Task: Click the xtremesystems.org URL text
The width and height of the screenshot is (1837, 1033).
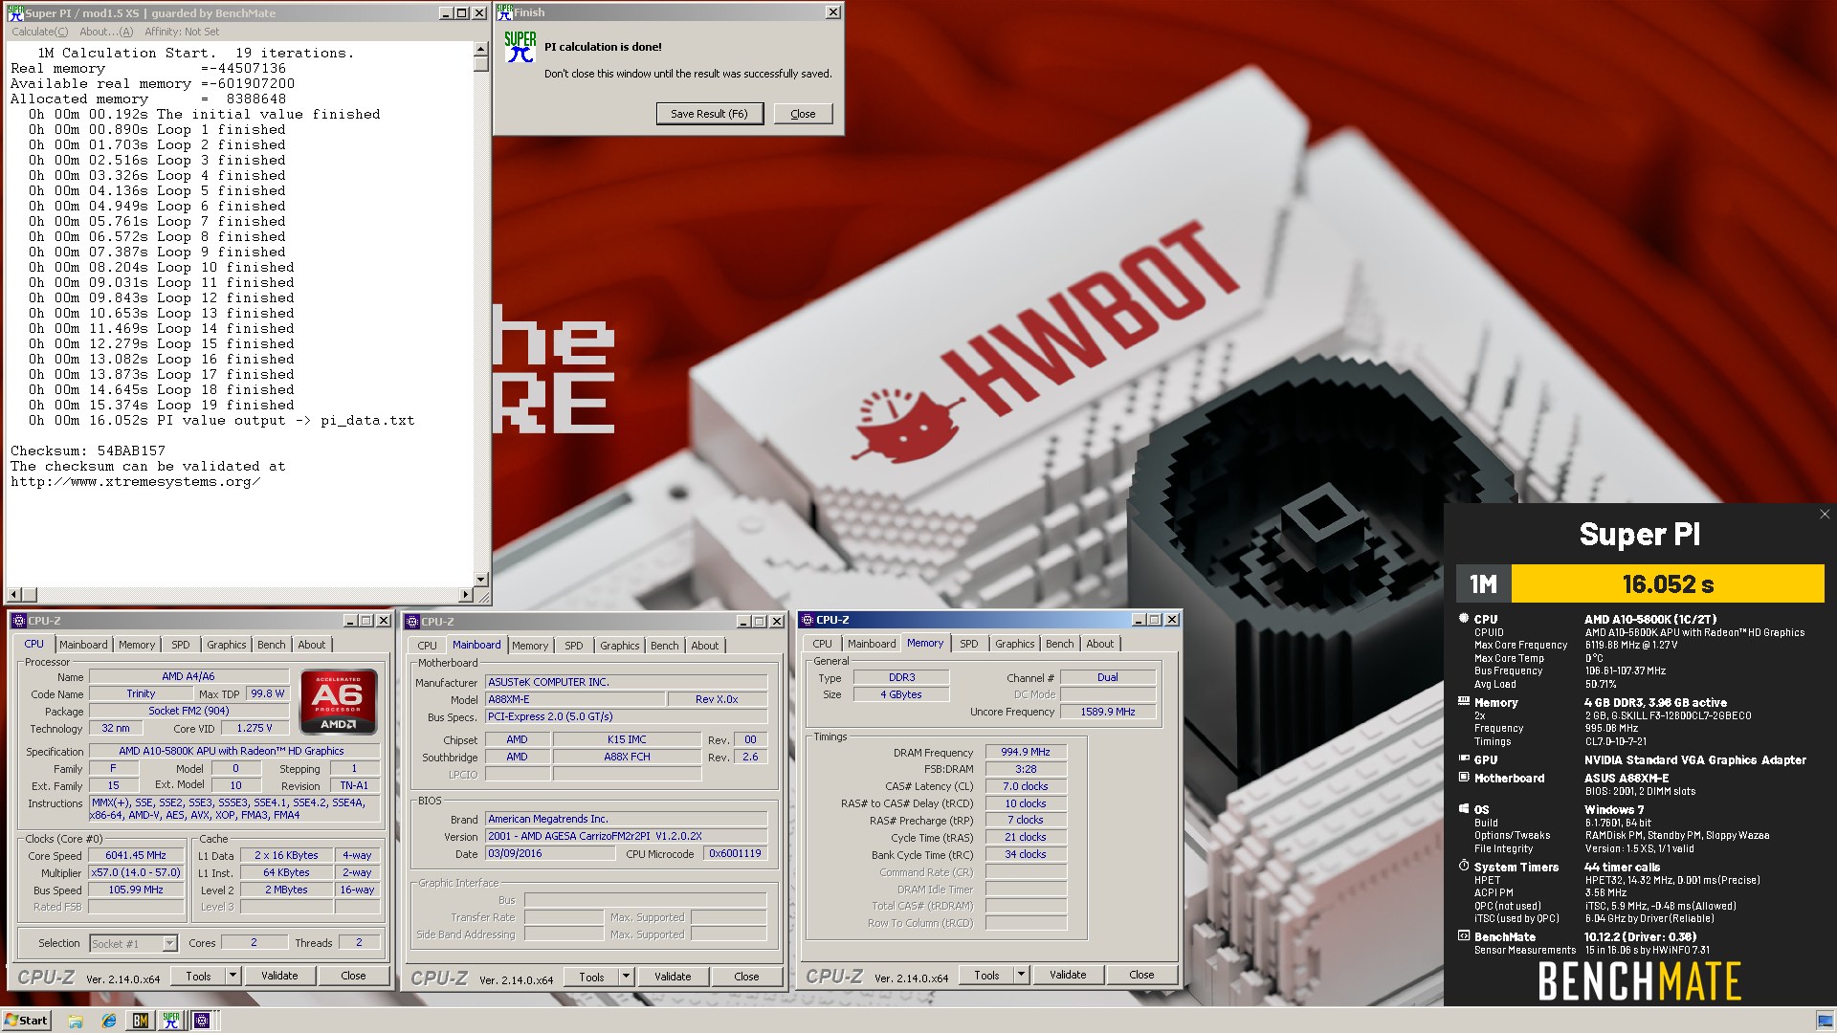Action: click(135, 481)
